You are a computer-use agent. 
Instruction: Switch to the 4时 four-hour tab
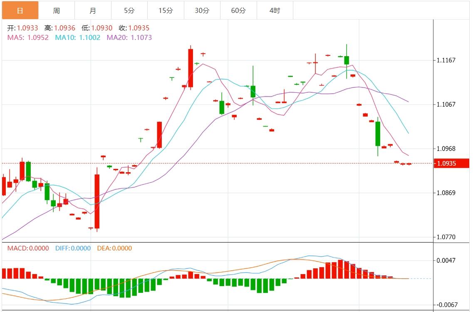click(x=275, y=10)
